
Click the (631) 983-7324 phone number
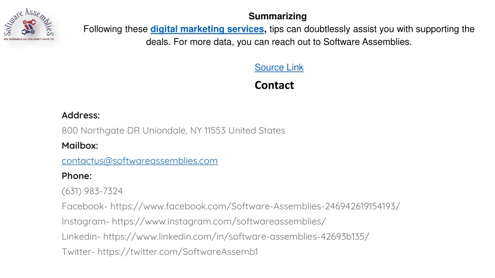point(92,191)
